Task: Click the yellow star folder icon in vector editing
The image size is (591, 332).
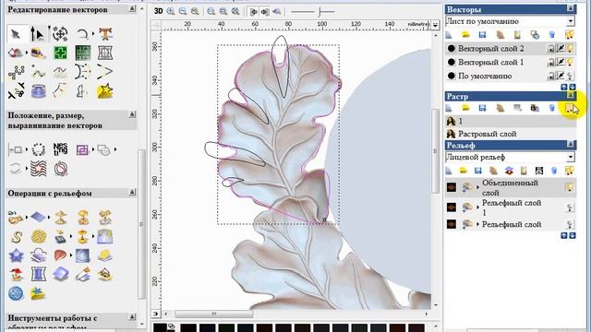Action: point(105,90)
